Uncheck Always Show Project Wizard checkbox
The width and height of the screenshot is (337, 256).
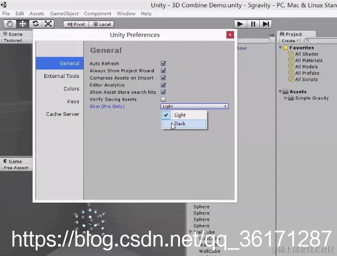(163, 71)
